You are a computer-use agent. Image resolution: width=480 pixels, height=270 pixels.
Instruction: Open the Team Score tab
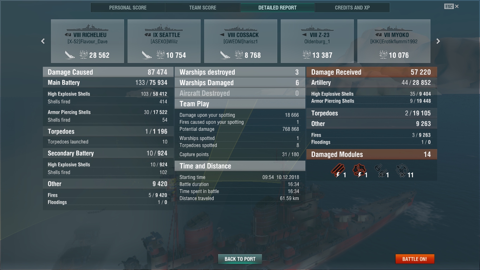[203, 7]
